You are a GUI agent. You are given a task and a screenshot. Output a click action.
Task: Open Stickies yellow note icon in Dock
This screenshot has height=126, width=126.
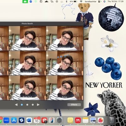coord(70,120)
